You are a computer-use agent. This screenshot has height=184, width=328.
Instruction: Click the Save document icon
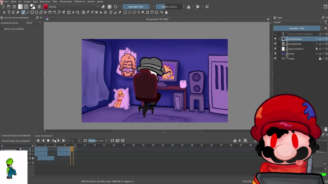pyautogui.click(x=14, y=7)
